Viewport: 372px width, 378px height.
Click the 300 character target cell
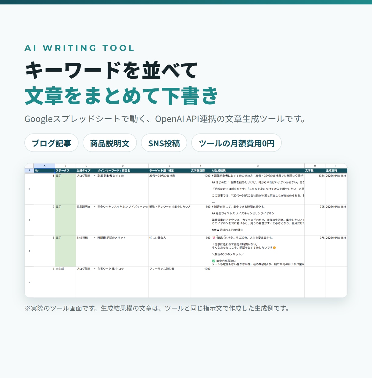[x=201, y=251]
